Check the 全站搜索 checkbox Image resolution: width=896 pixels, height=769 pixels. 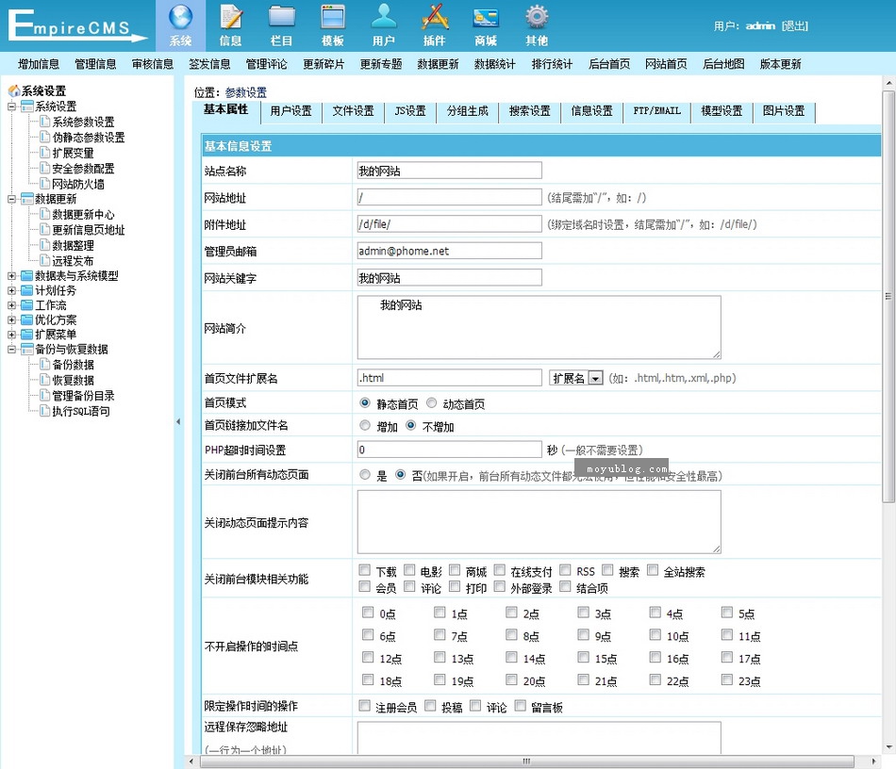(x=653, y=570)
